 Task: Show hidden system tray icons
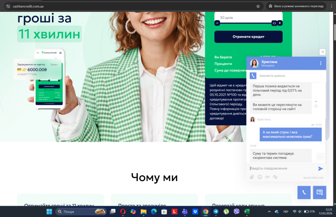click(269, 212)
